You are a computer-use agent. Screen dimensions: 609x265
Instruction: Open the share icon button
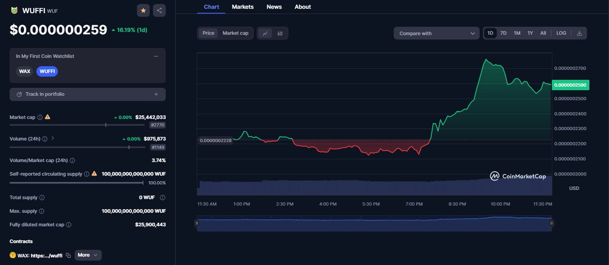(x=159, y=10)
